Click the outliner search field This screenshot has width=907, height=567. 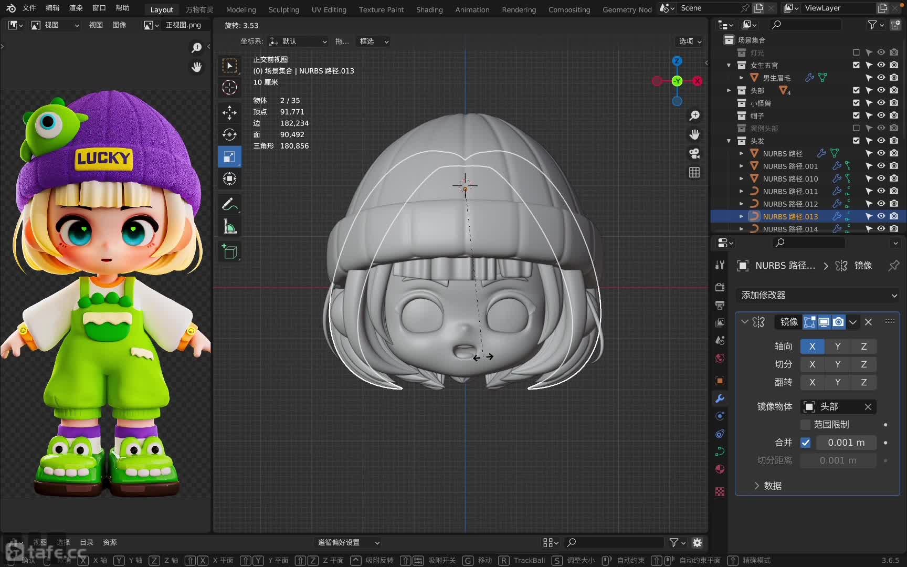click(806, 25)
